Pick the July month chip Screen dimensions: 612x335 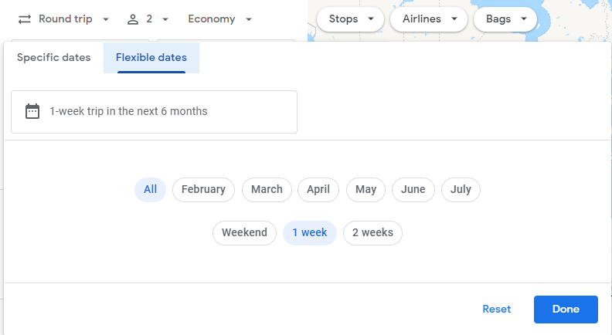pyautogui.click(x=461, y=190)
